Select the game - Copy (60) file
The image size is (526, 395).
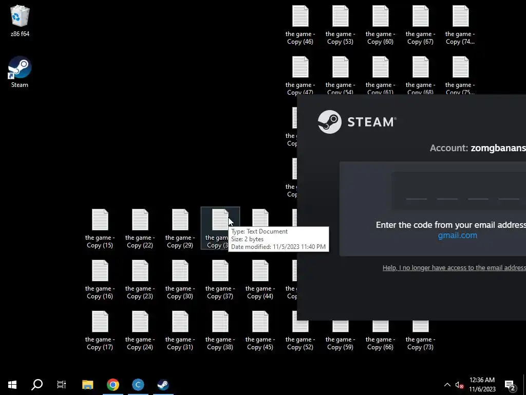coord(380,25)
